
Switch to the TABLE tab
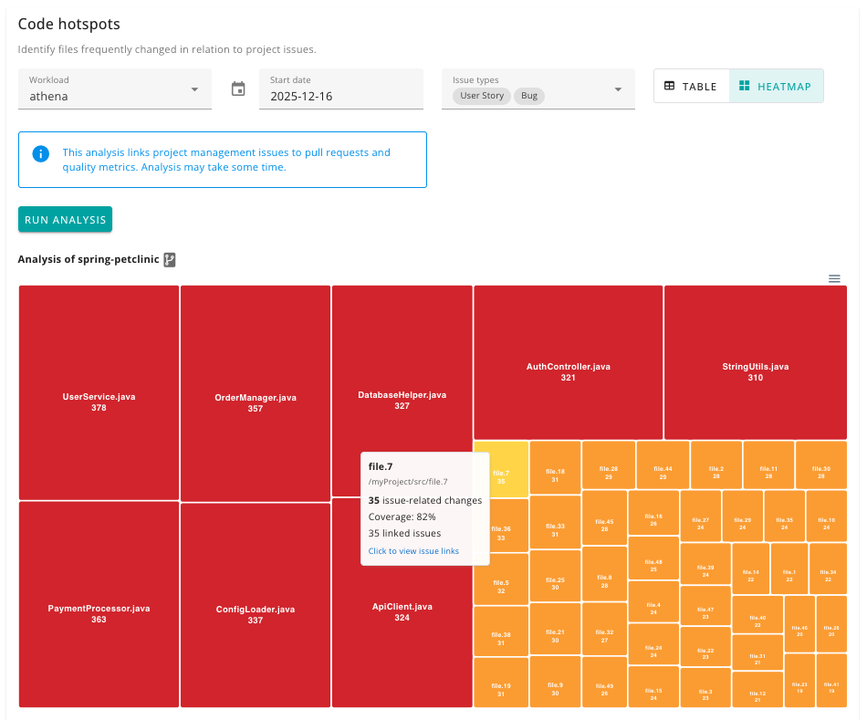(x=691, y=86)
